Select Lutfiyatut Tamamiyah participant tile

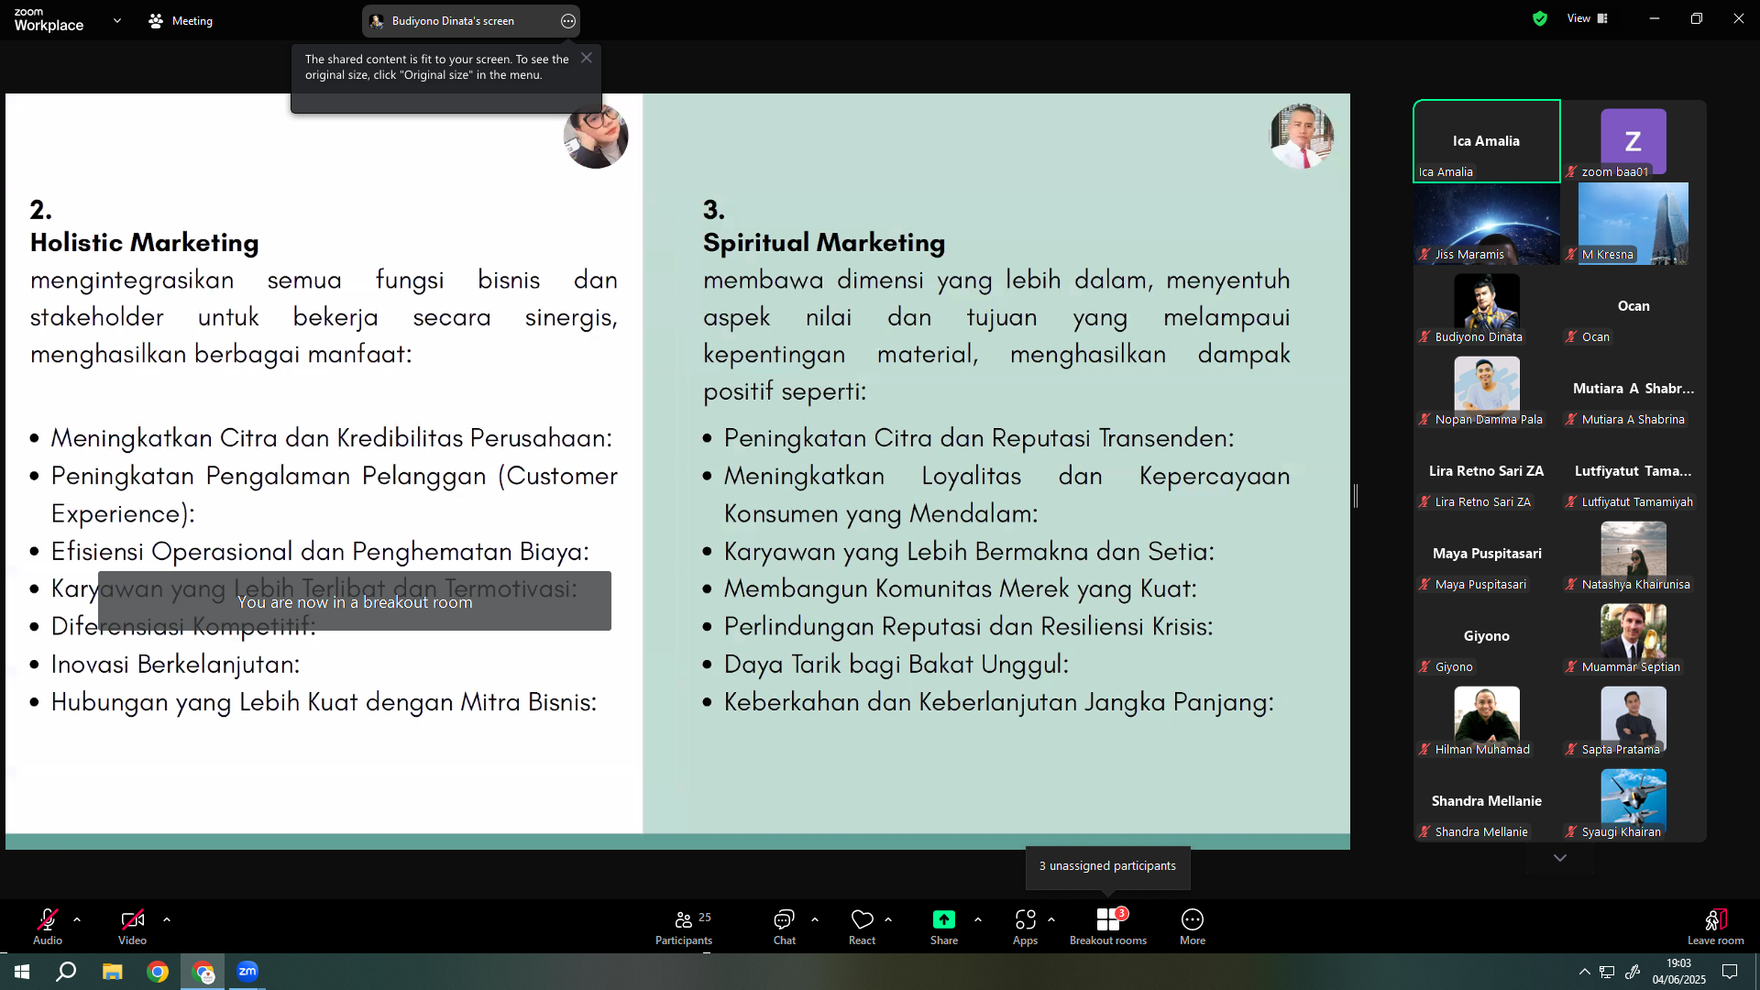[x=1633, y=471]
